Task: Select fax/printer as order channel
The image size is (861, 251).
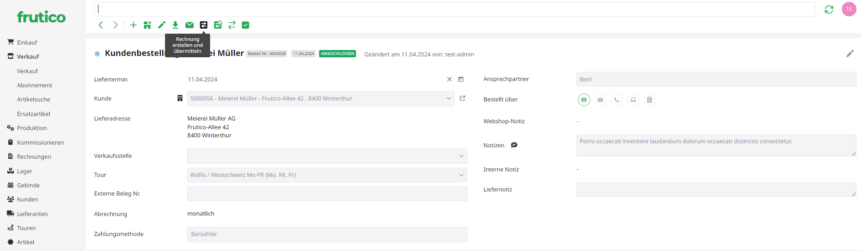Action: 584,100
